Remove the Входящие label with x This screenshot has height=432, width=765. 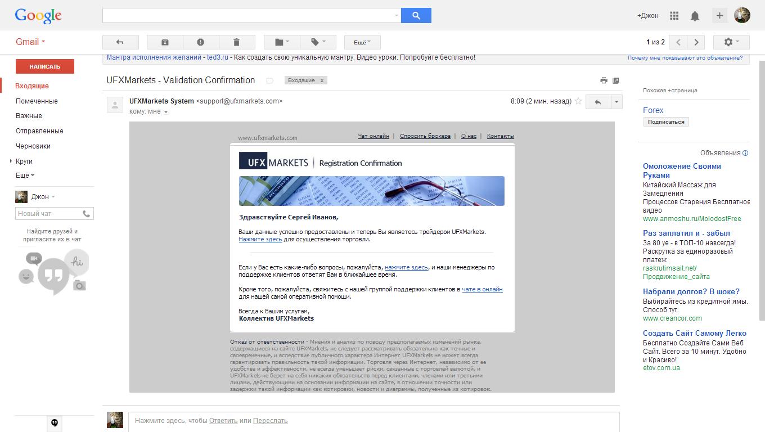point(322,80)
